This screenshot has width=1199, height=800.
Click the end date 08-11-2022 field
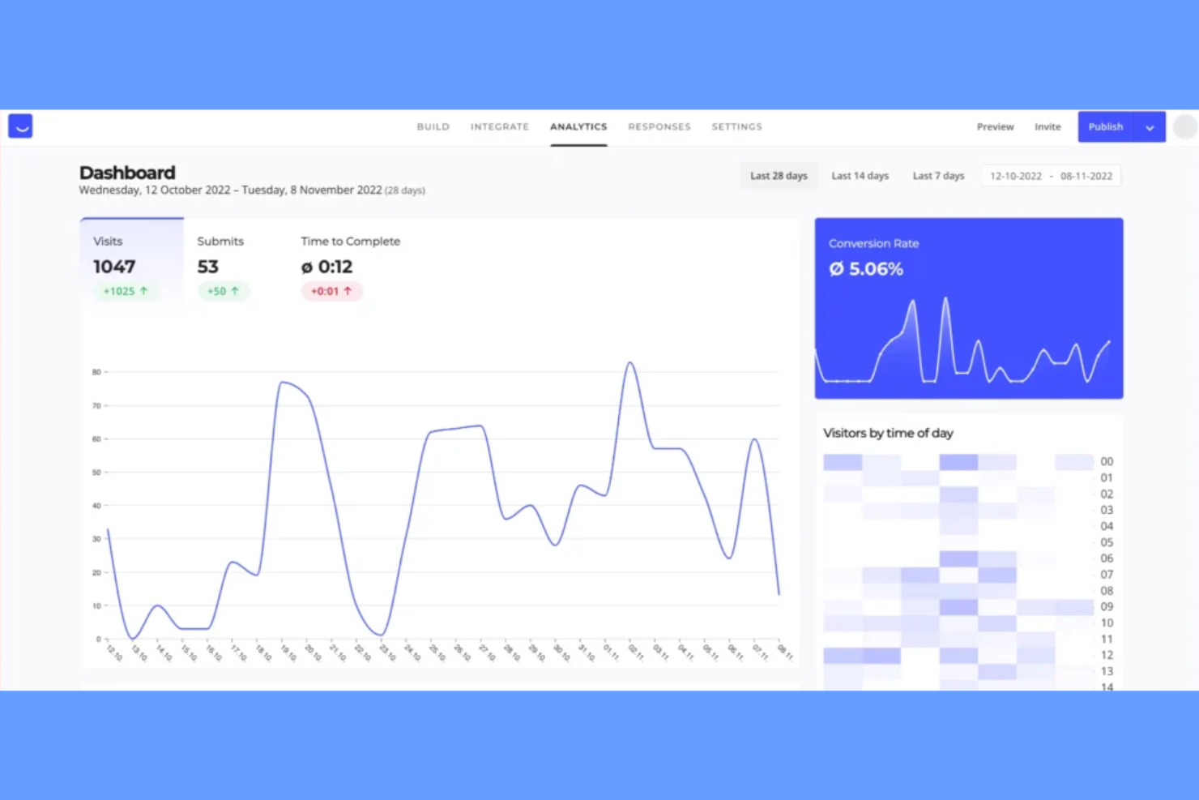point(1086,176)
